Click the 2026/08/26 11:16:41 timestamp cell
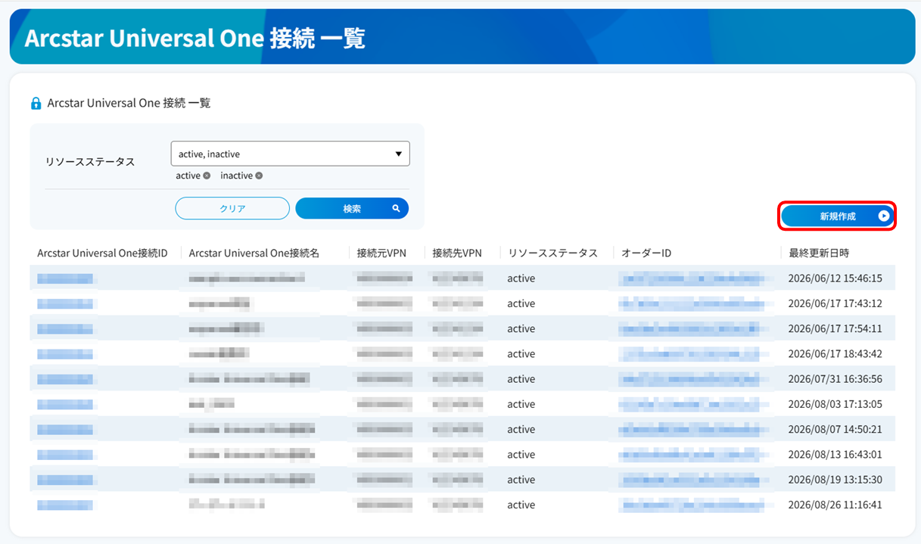The height and width of the screenshot is (544, 921). [x=835, y=505]
